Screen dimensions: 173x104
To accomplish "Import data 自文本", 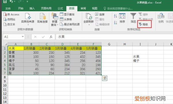I will point(10,24).
